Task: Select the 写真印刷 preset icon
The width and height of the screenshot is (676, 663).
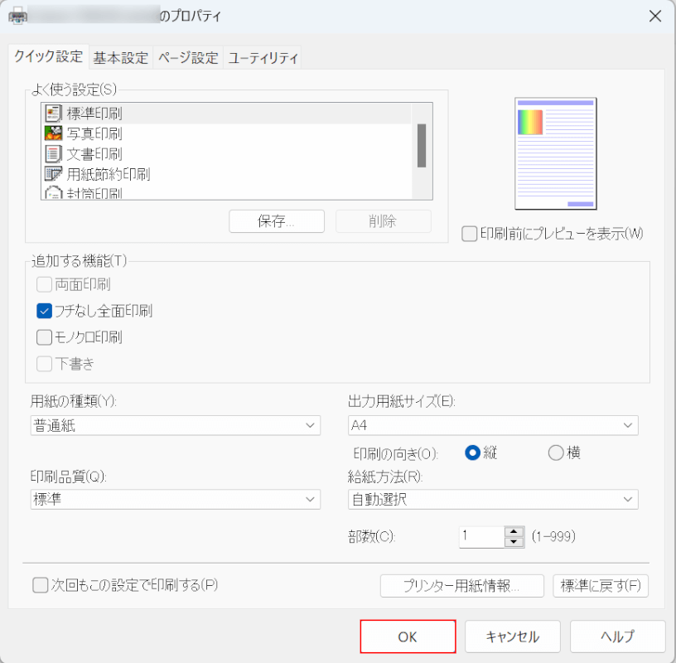Action: click(x=53, y=133)
